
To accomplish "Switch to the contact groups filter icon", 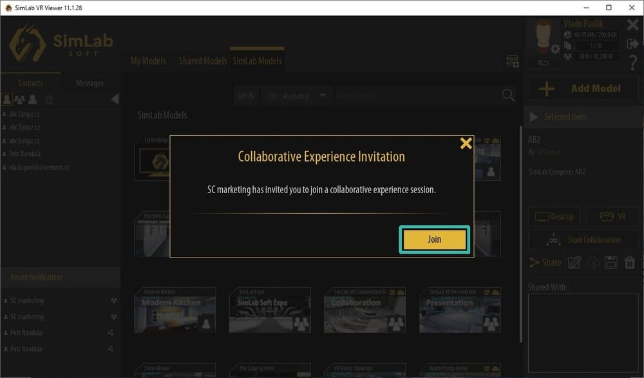I will pyautogui.click(x=19, y=99).
